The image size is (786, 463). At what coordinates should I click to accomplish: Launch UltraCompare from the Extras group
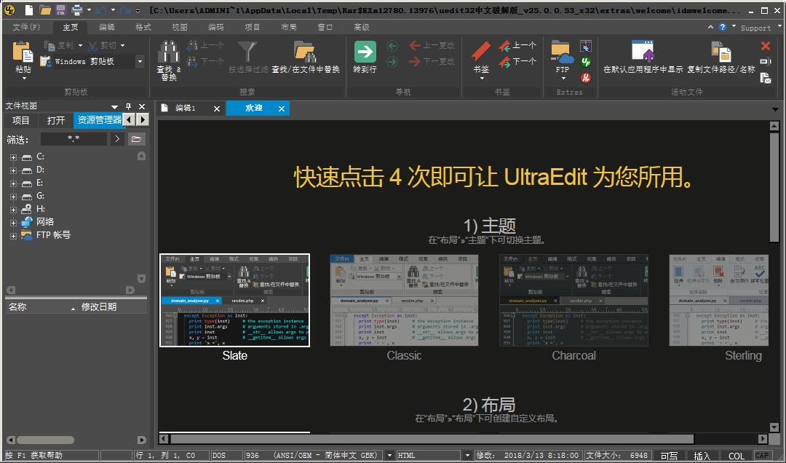pos(585,46)
